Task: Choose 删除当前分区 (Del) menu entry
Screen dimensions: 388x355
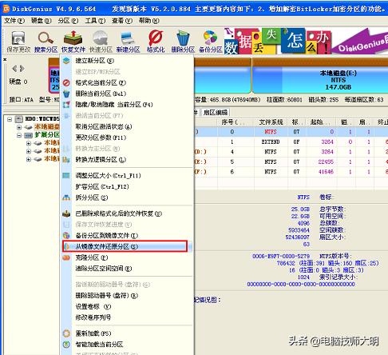Action: tap(127, 94)
